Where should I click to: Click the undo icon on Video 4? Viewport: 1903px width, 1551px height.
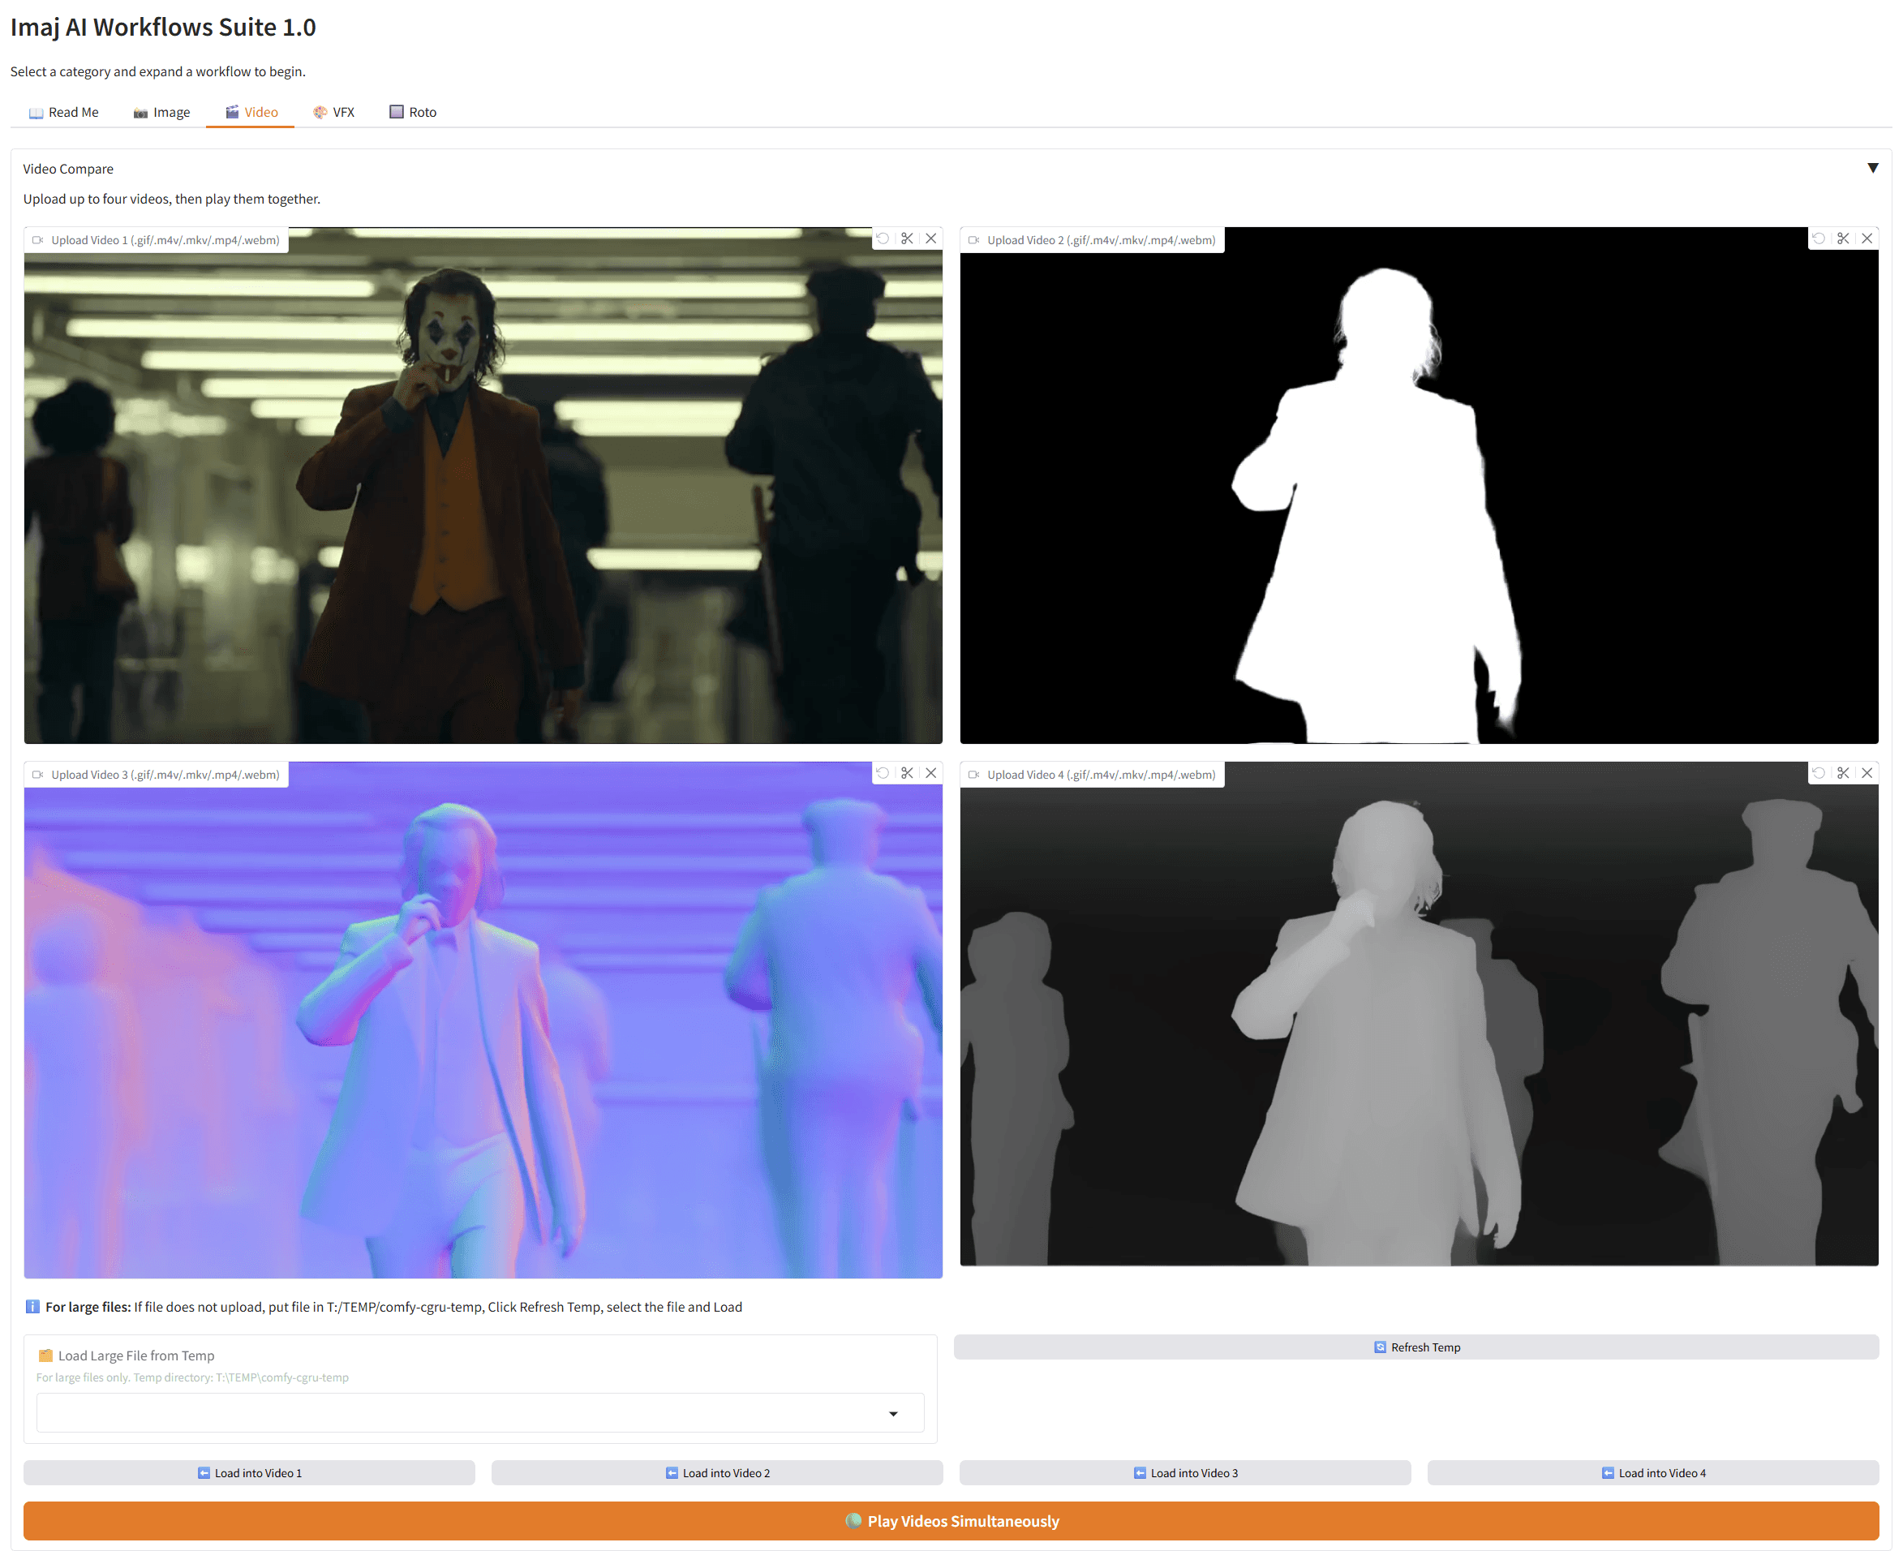pos(1819,773)
